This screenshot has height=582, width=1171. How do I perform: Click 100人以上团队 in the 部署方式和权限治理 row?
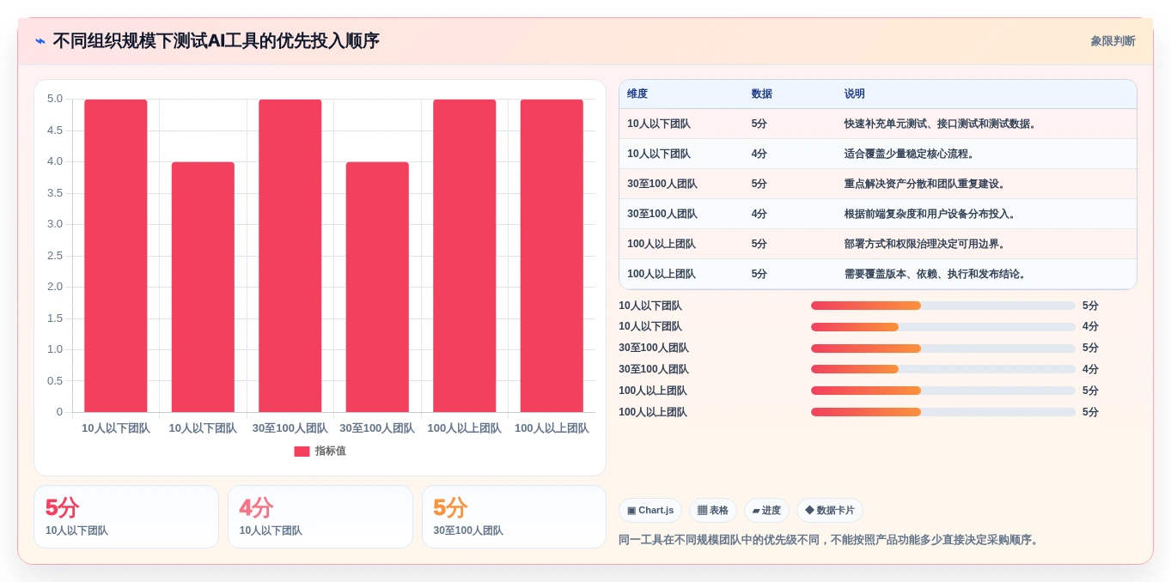pyautogui.click(x=662, y=244)
